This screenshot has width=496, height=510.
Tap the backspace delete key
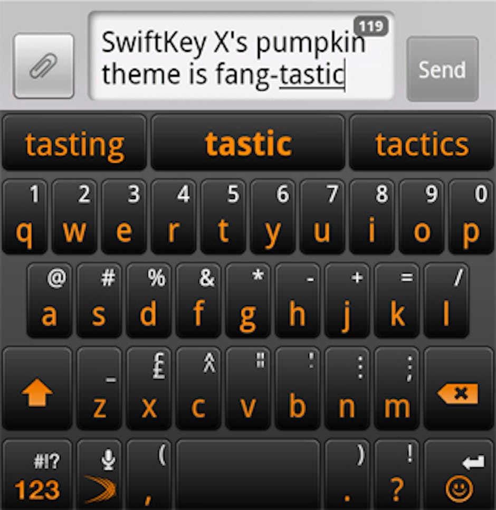pyautogui.click(x=459, y=389)
